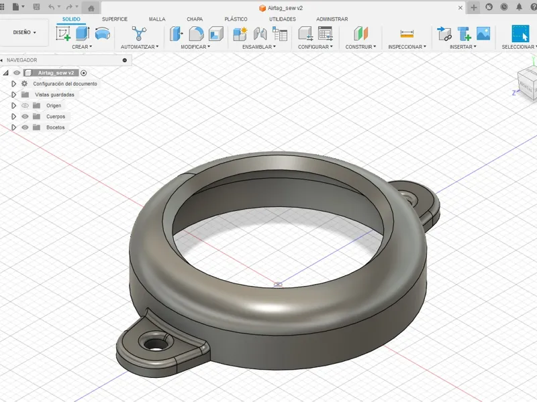Click the Configure model icon
Viewport: 537px width, 402px height.
click(x=305, y=33)
